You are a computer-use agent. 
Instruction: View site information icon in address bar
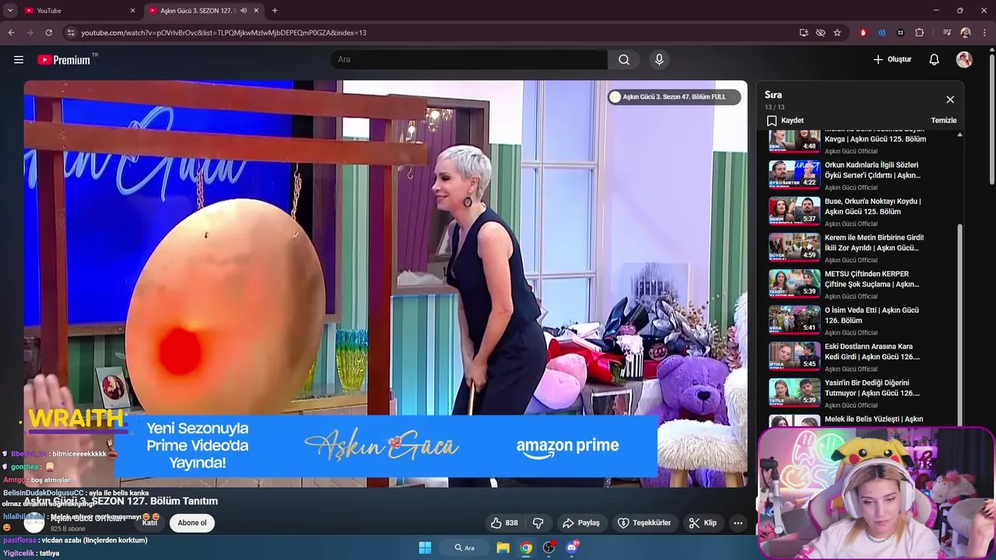71,33
